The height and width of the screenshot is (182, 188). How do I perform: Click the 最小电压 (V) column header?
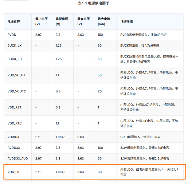click(42, 21)
